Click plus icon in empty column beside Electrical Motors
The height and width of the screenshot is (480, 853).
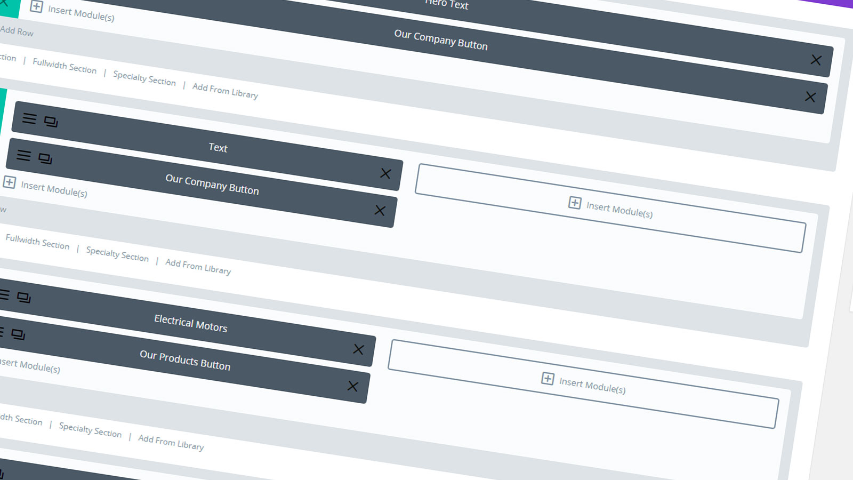pos(547,379)
